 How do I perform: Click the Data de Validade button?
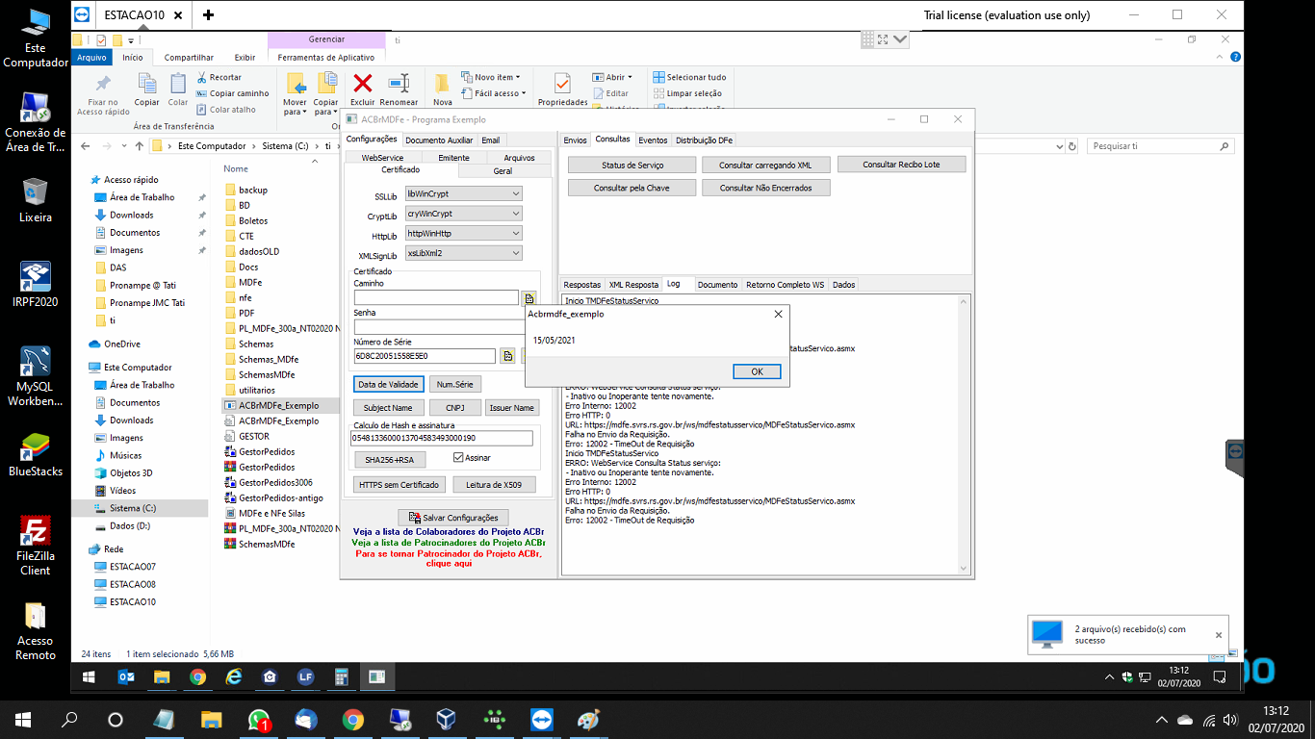(x=388, y=384)
